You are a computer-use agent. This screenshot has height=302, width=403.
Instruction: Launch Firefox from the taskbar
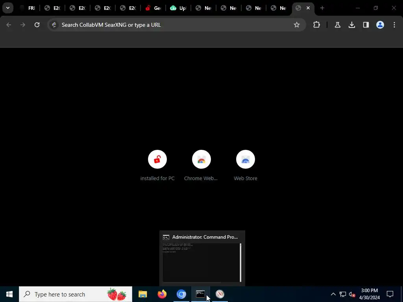tap(162, 294)
